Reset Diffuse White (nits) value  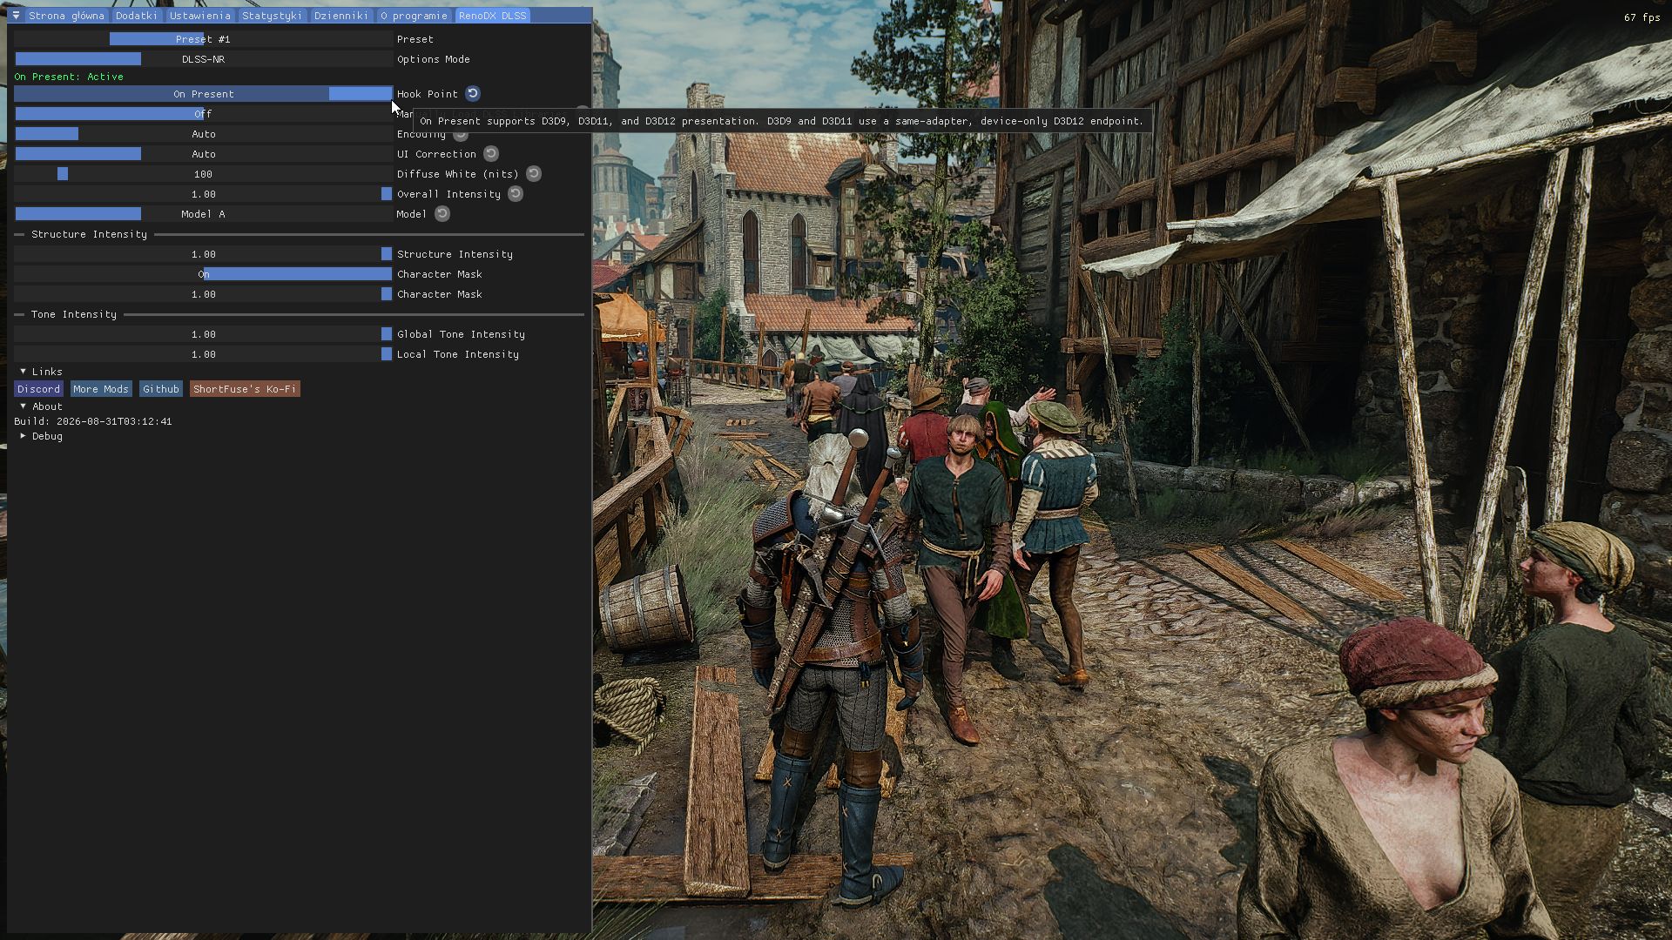534,174
